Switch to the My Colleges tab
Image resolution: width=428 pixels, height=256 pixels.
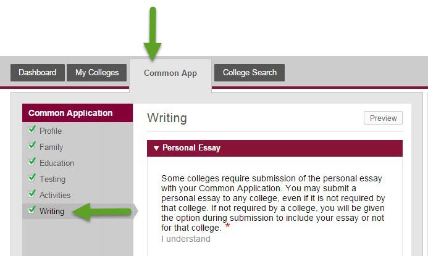(x=97, y=73)
